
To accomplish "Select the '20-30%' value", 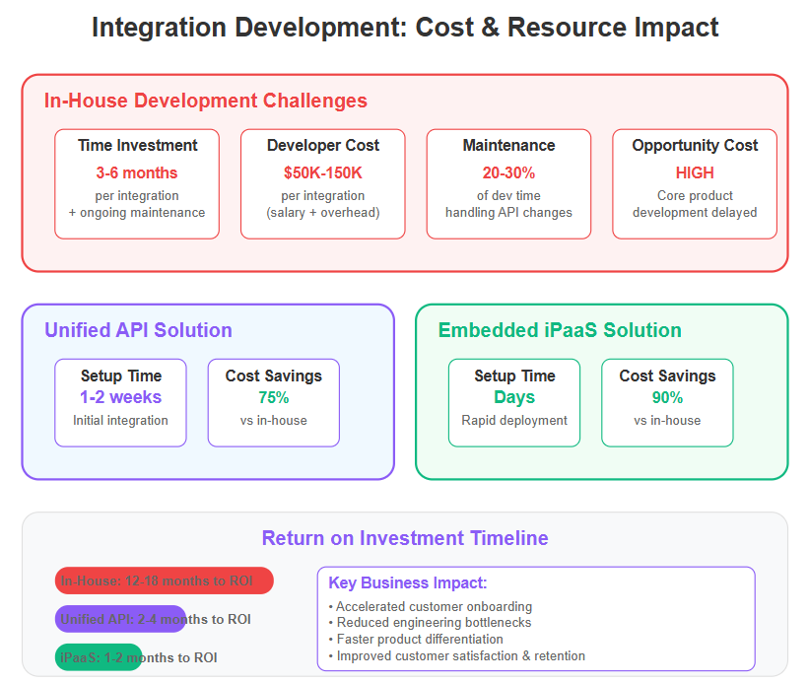I will coord(508,172).
